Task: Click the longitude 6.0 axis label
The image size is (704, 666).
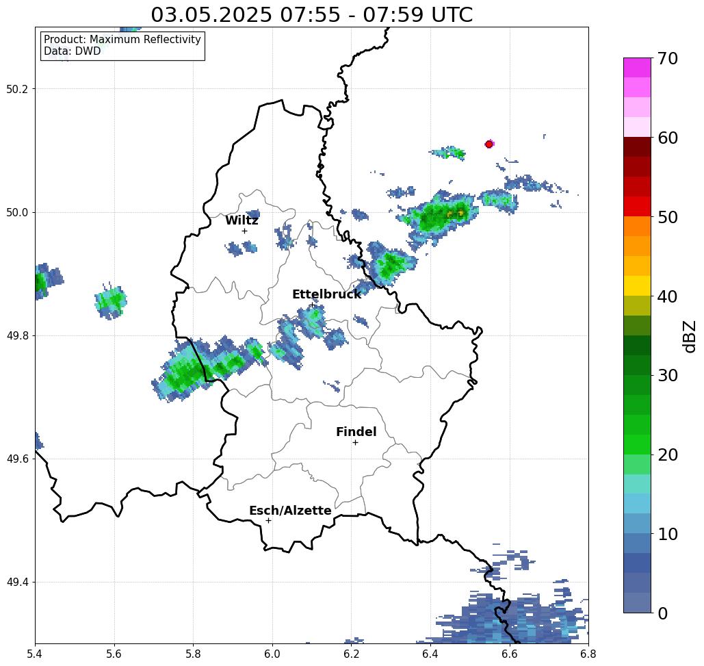Action: 272,654
